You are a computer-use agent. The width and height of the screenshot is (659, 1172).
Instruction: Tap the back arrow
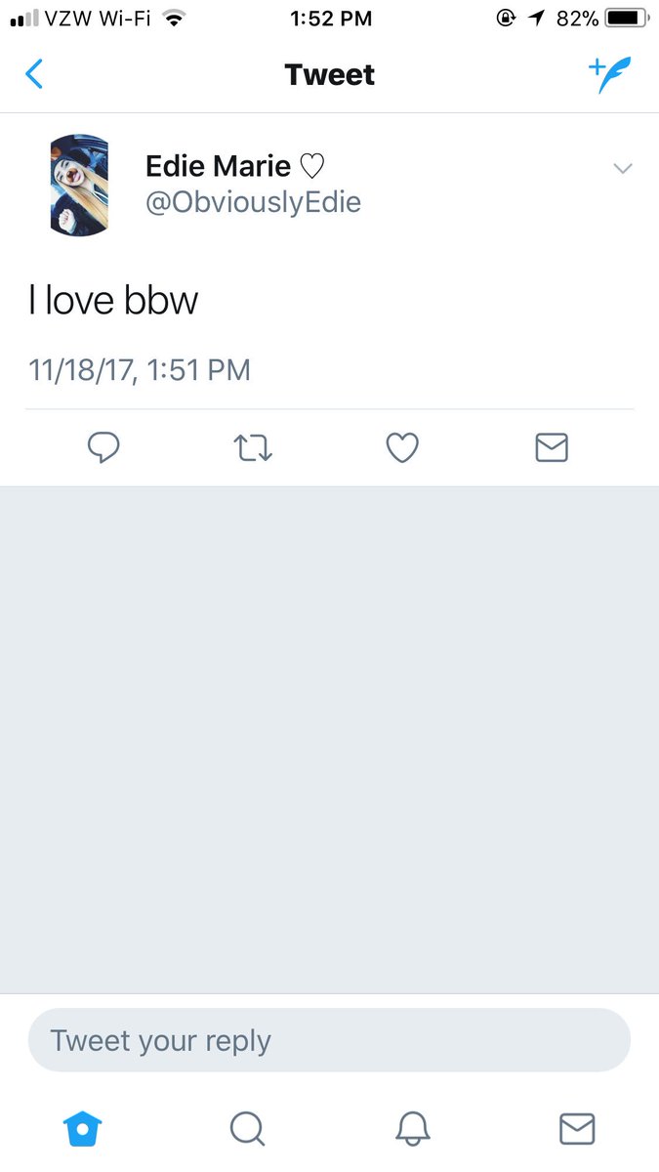coord(34,74)
